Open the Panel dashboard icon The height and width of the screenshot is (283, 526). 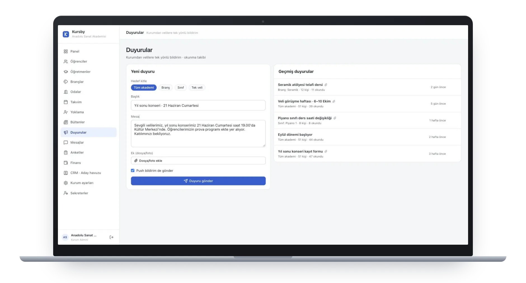pyautogui.click(x=66, y=51)
